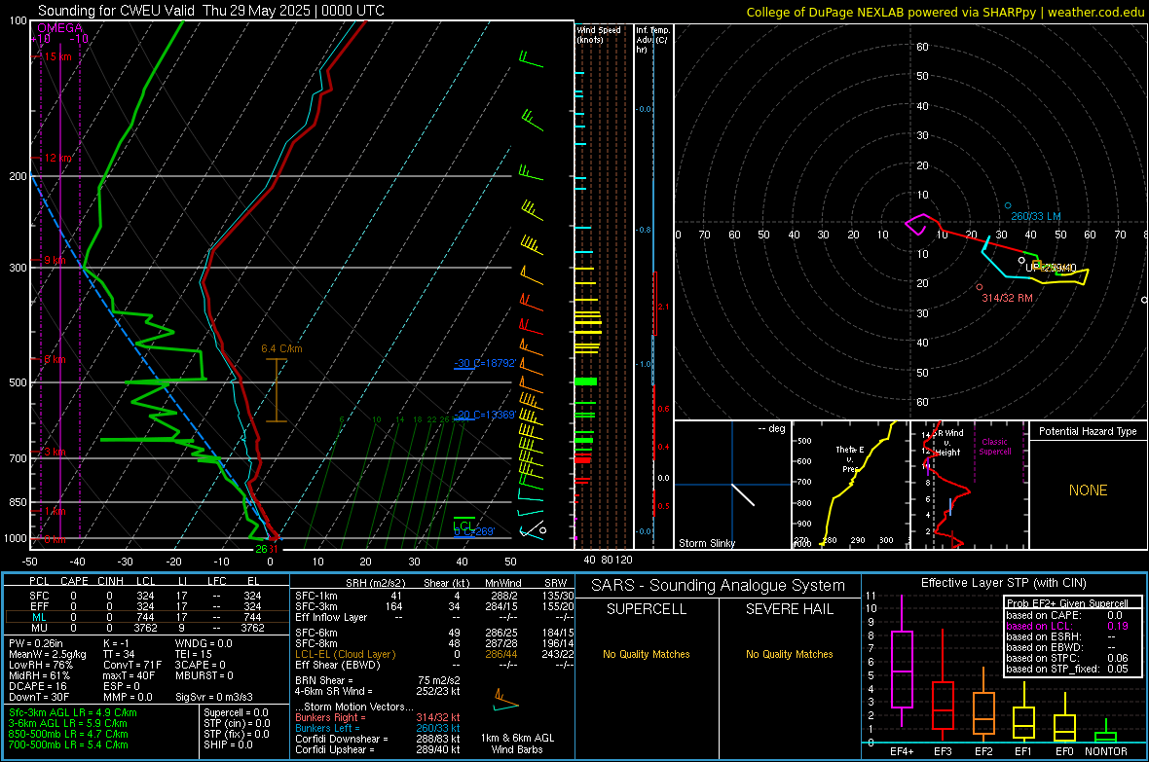Click the 'SigSvr = 0 m3/s3' value
The height and width of the screenshot is (762, 1149).
point(214,697)
